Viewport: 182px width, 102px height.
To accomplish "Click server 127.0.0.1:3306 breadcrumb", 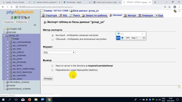I will (56, 11).
